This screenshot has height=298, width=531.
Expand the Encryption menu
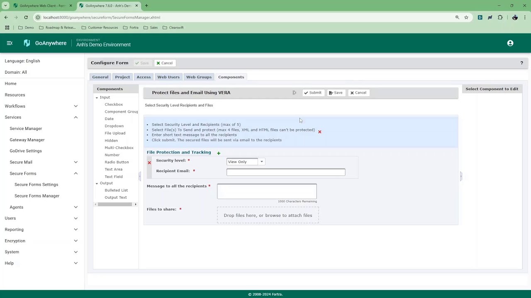click(x=76, y=241)
